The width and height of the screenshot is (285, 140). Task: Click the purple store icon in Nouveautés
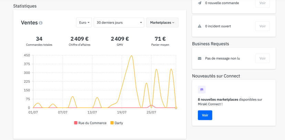point(202,90)
